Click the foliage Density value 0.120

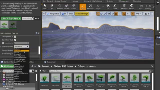(x=148, y=6)
